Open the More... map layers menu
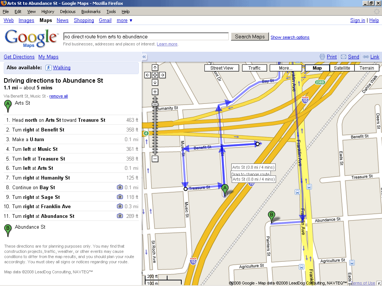The width and height of the screenshot is (382, 286). click(x=285, y=68)
